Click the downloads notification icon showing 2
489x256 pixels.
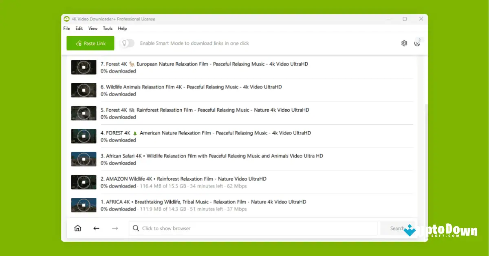tap(417, 43)
